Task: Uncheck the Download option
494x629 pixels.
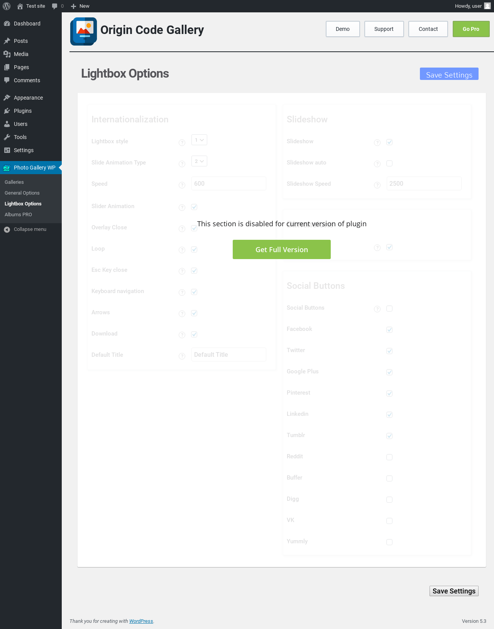Action: (x=194, y=334)
